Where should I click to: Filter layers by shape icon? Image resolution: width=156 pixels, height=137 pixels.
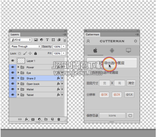[x=53, y=40]
